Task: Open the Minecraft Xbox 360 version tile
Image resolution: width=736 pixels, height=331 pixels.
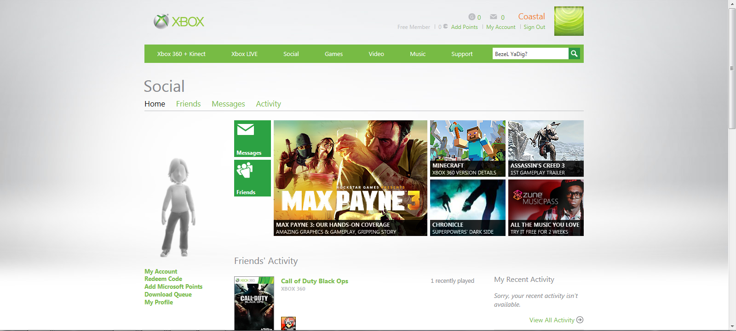Action: click(468, 148)
